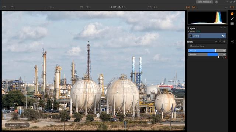Select the transform tool in right sidebar
Viewport: 236px width, 132px height.
(x=232, y=41)
